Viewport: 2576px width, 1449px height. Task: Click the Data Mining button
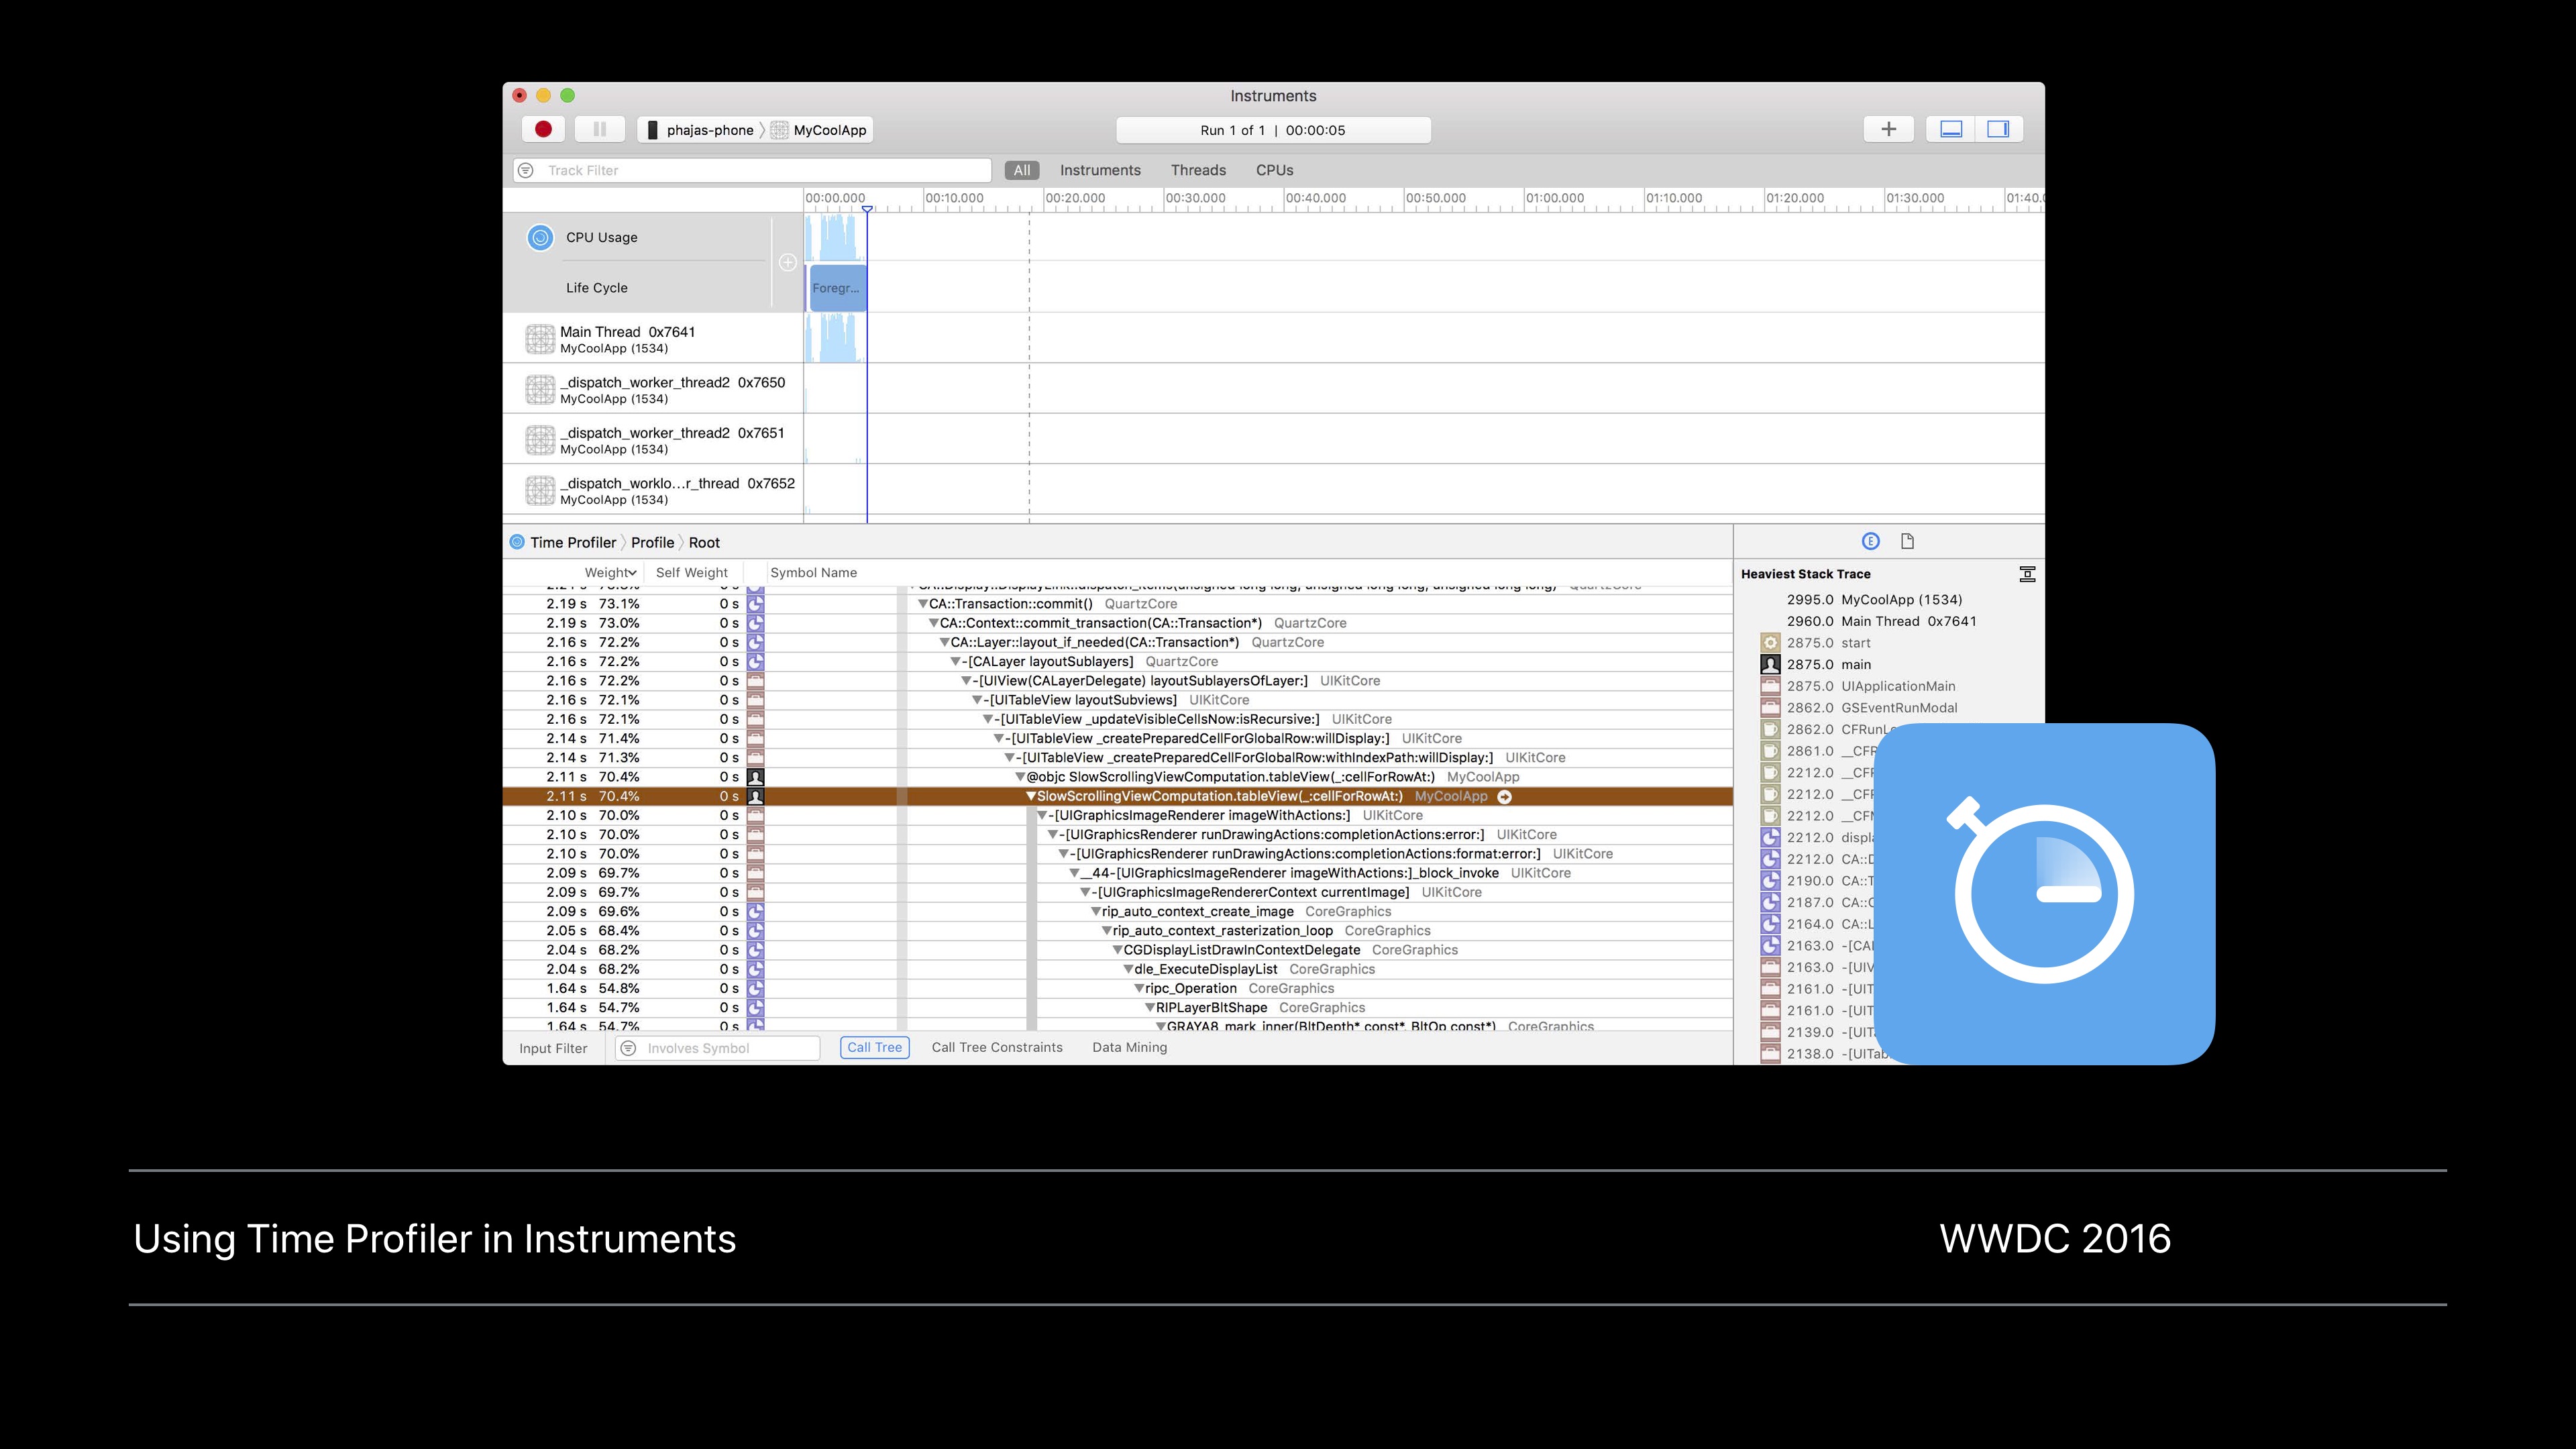pyautogui.click(x=1129, y=1047)
